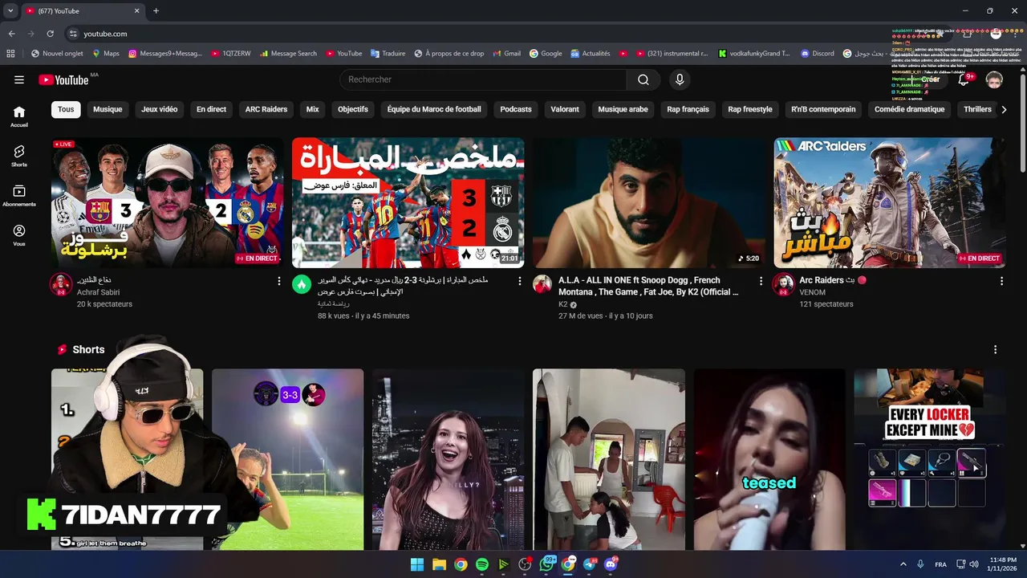Open the Message Search bookmark
1027x578 pixels.
(x=288, y=54)
